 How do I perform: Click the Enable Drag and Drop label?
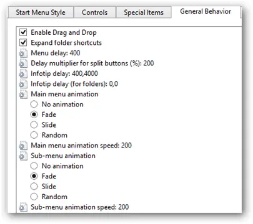pos(64,32)
